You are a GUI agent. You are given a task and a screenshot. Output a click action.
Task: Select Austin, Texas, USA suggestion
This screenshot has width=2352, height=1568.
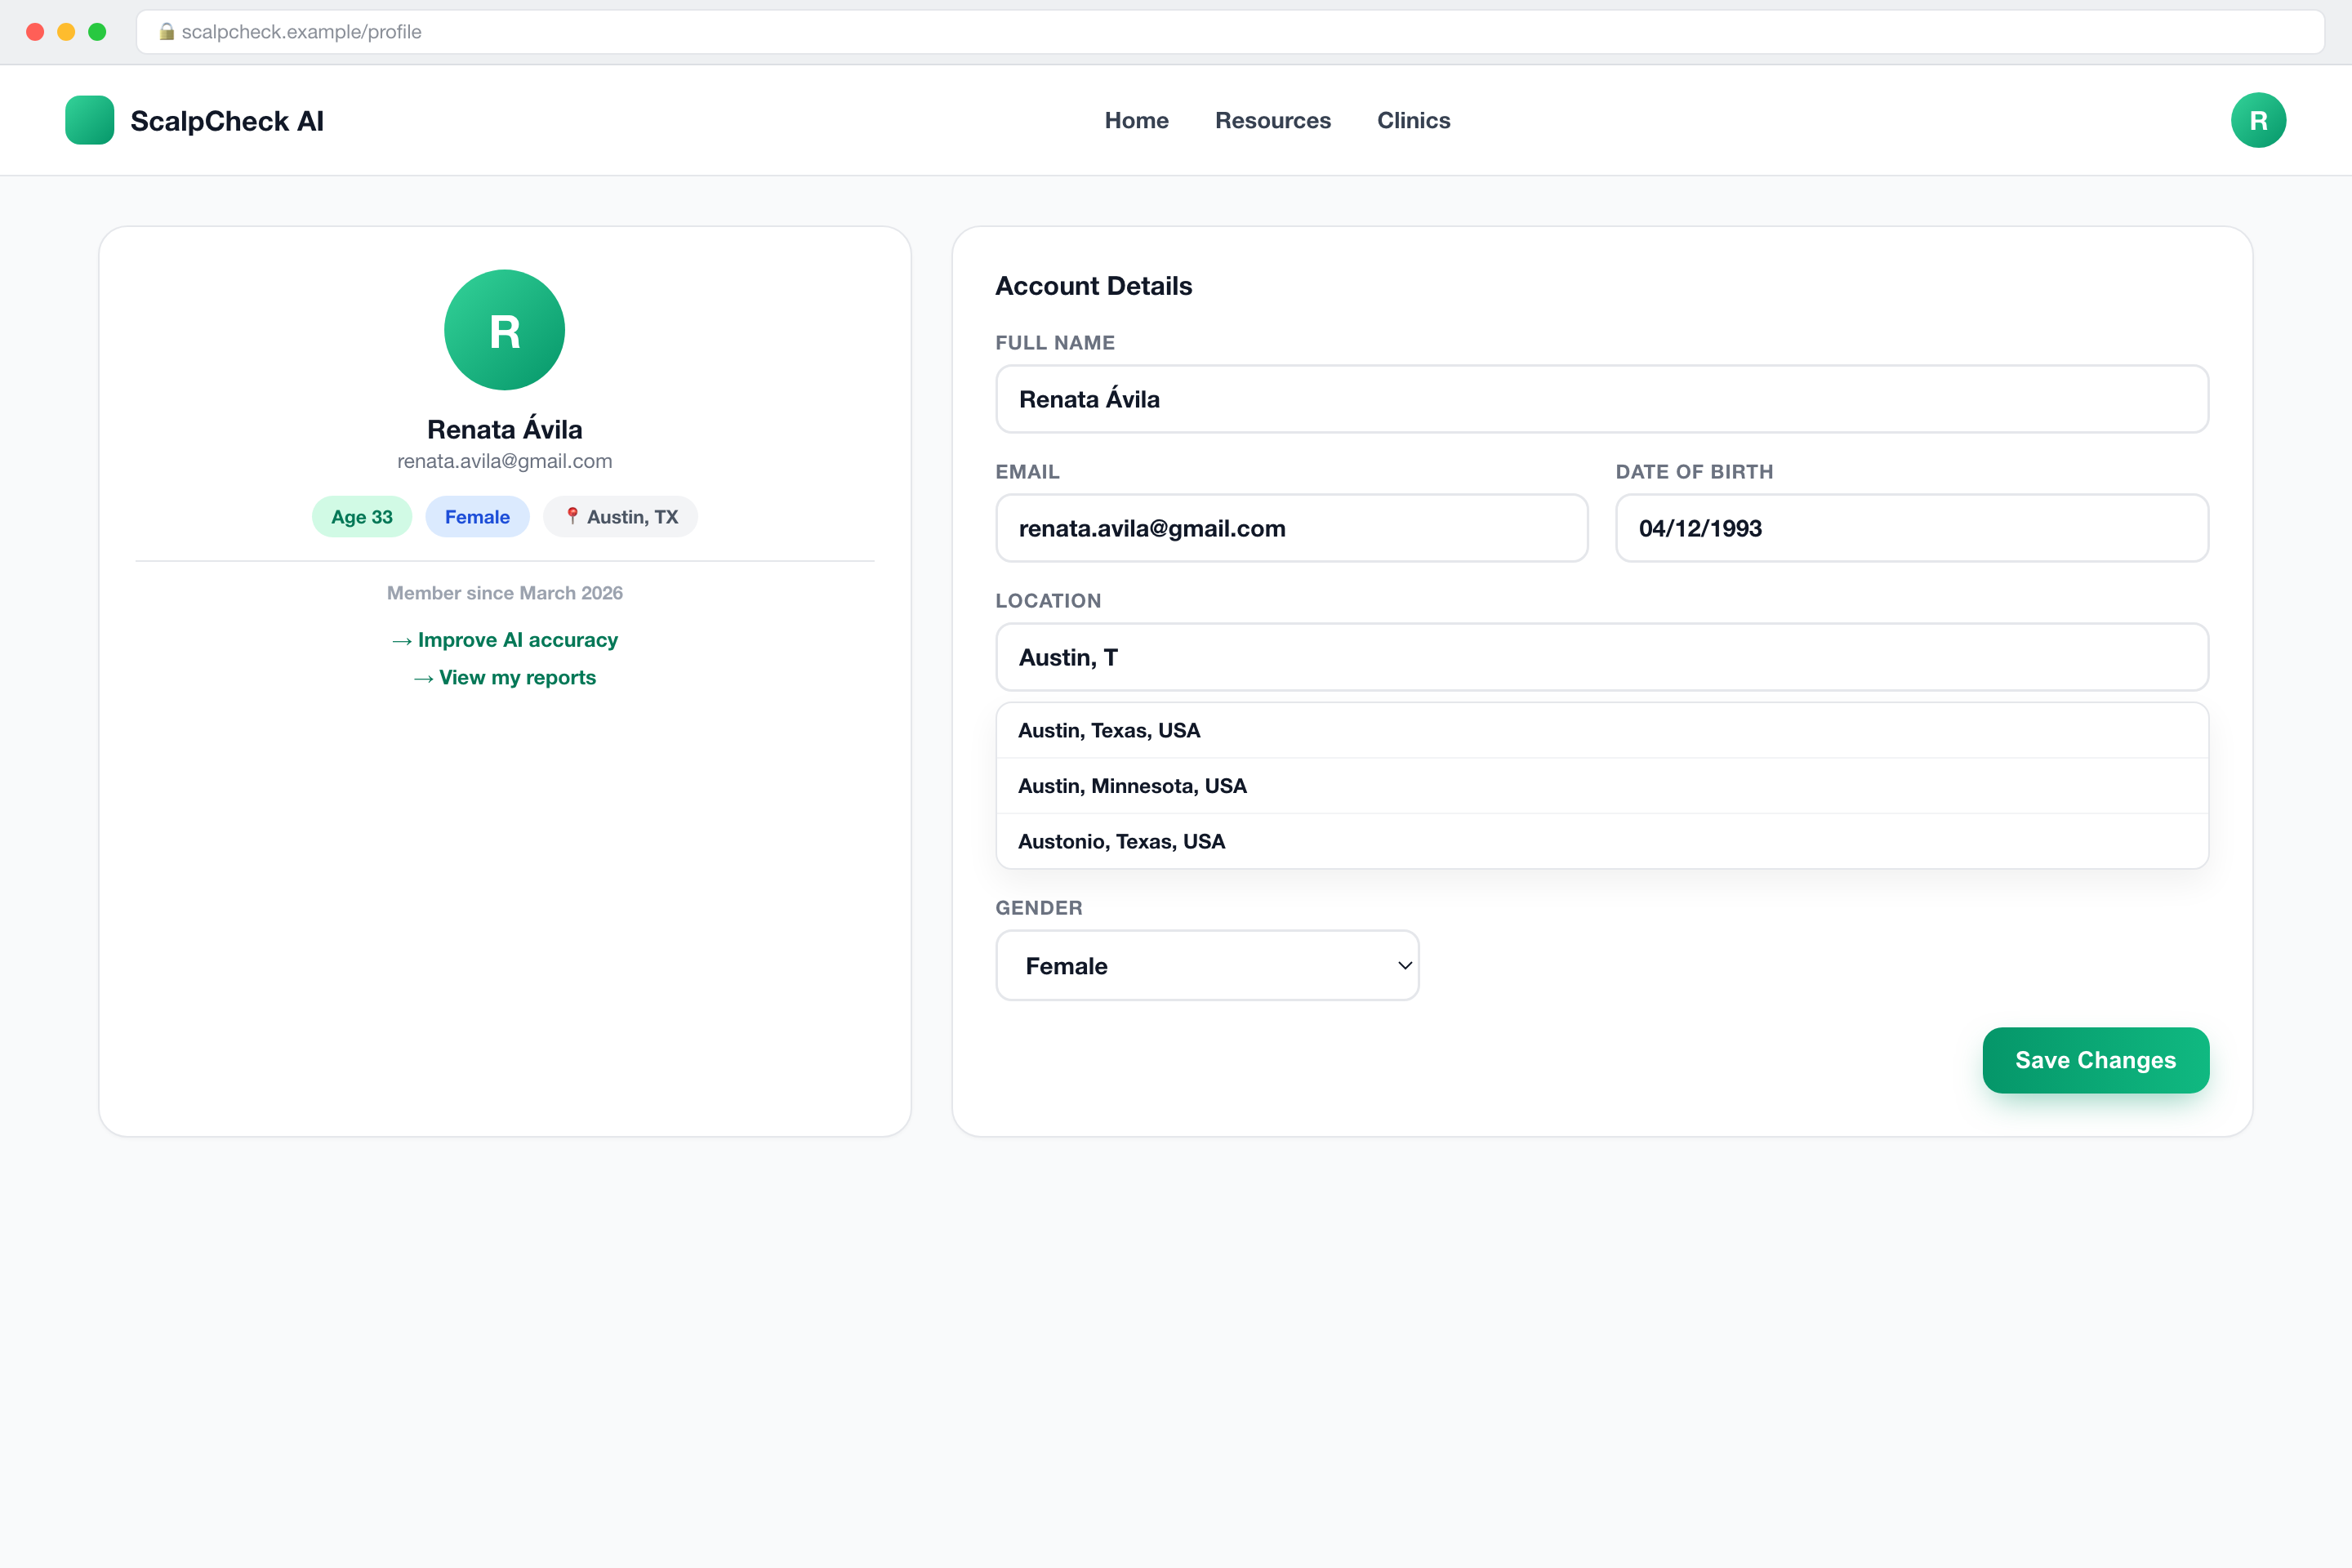(1602, 730)
